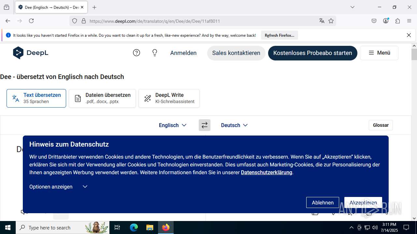417x234 pixels.
Task: Accept cookies with Akzeptieren
Action: tap(363, 202)
